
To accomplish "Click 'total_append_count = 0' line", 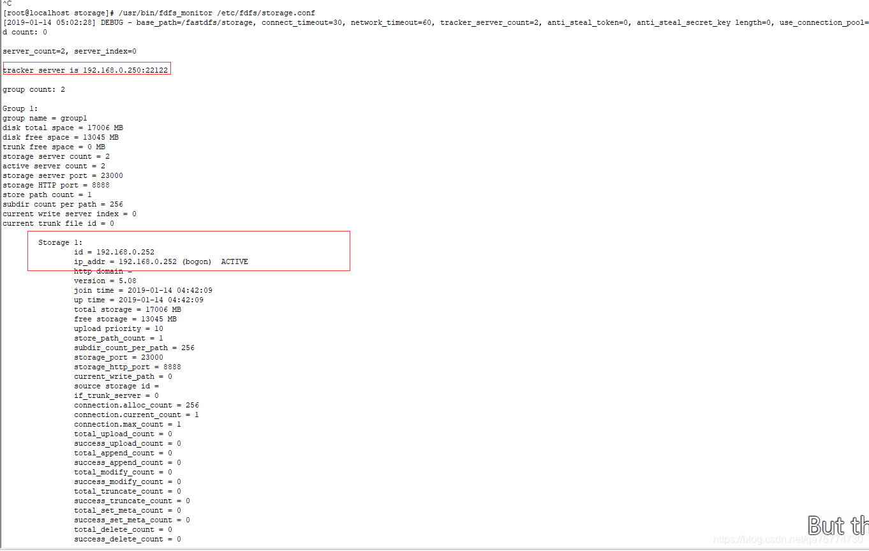I will click(123, 453).
